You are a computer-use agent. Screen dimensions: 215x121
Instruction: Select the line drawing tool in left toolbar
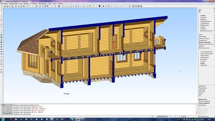(x=1, y=15)
